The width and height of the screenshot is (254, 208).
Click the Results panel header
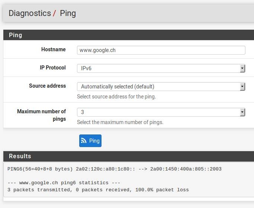point(128,156)
